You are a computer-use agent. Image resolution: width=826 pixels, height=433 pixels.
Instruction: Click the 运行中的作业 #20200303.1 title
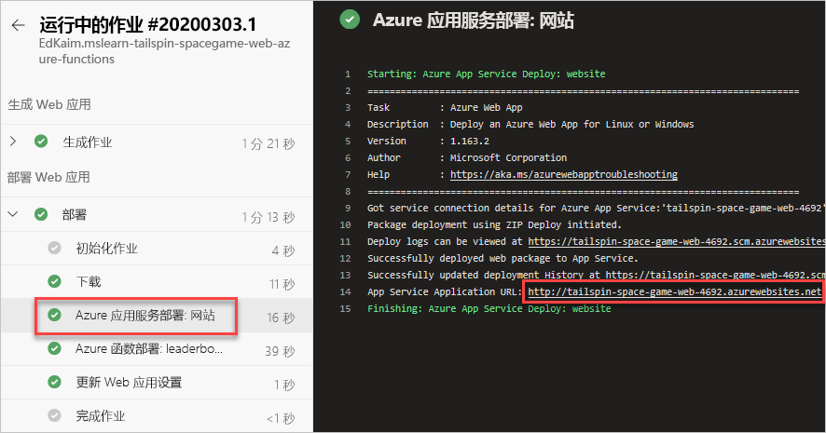(x=148, y=25)
